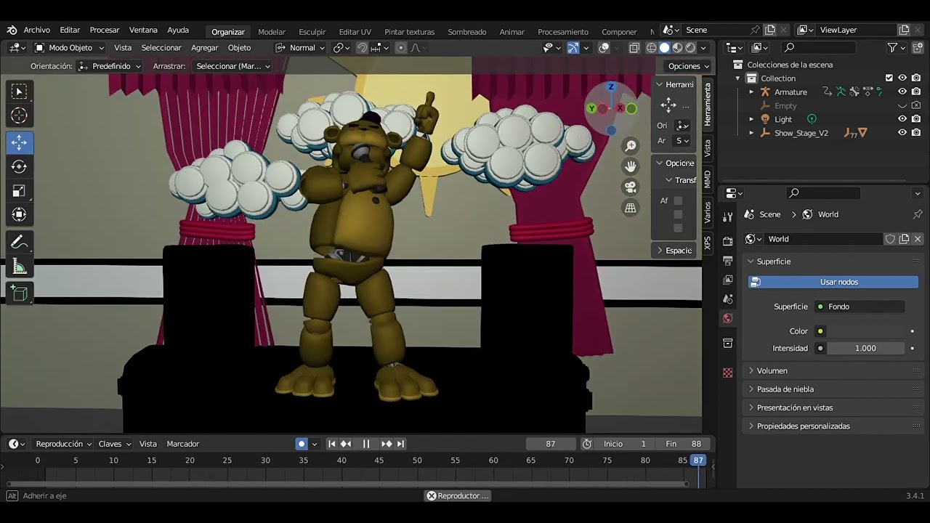Choose the Move tool
This screenshot has height=523, width=930.
pyautogui.click(x=19, y=142)
